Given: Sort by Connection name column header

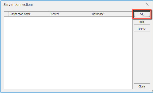Looking at the screenshot, I should click(x=29, y=14).
